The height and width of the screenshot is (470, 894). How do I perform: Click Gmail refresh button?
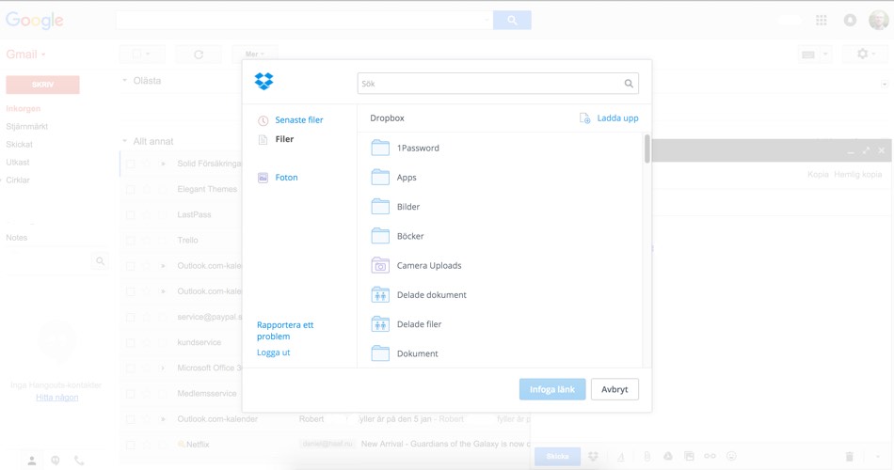click(199, 55)
